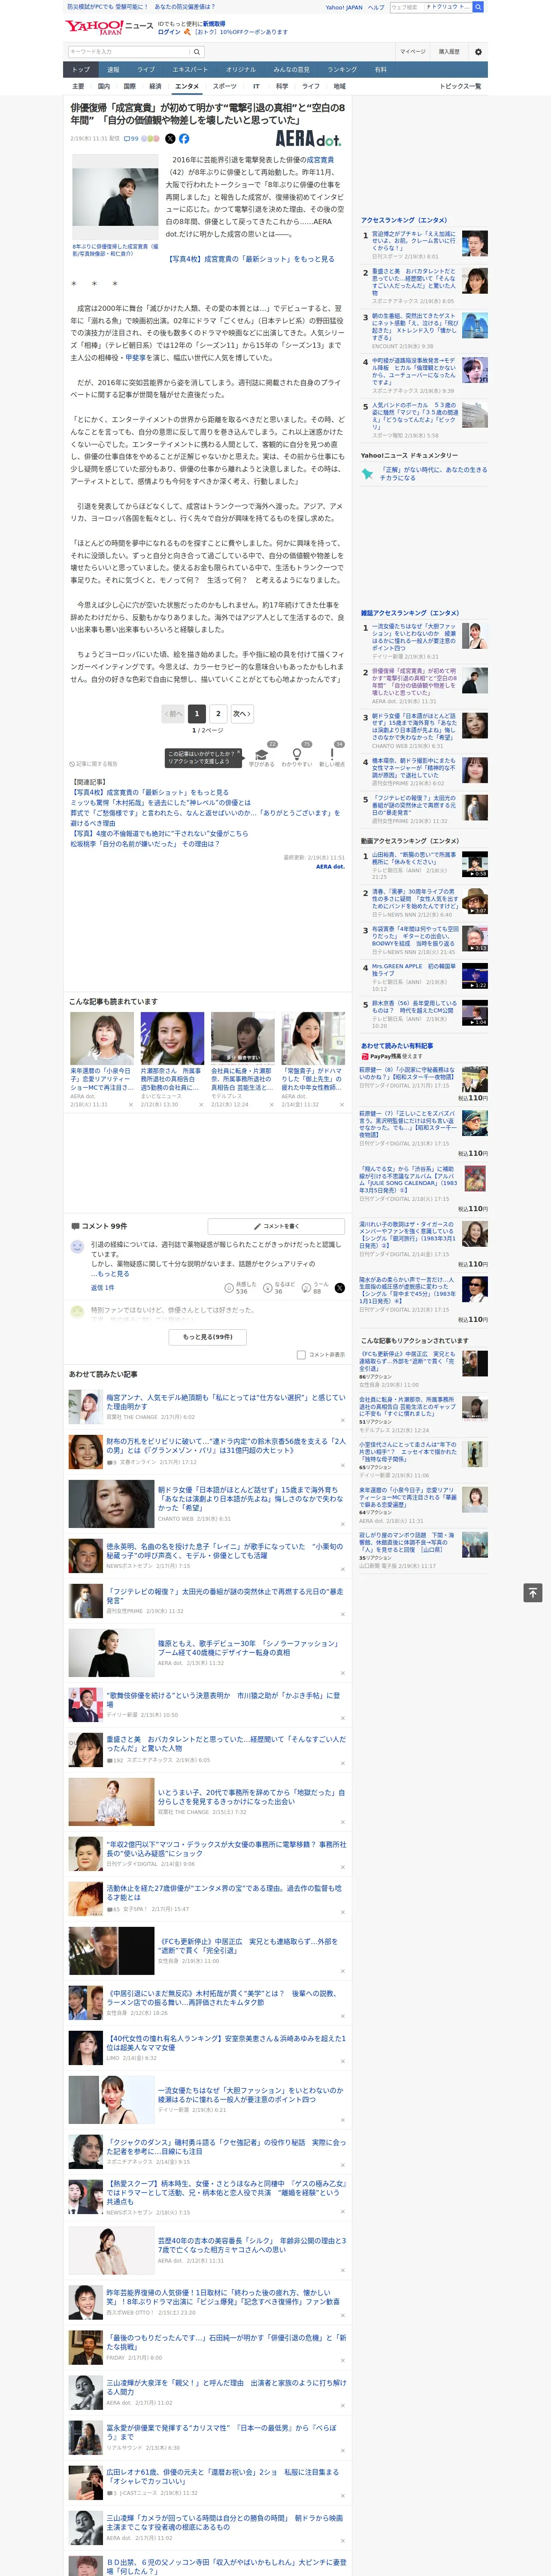Open トピックス一覧 link
551x2576 pixels.
[x=460, y=86]
